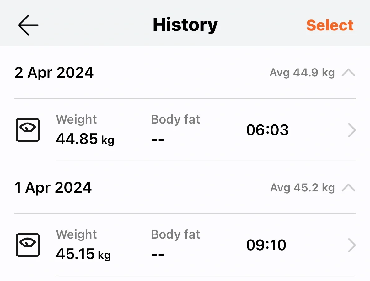This screenshot has height=281, width=370.
Task: Tap the History title
Action: click(185, 25)
